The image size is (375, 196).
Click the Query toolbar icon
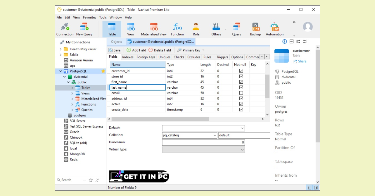tap(237, 29)
